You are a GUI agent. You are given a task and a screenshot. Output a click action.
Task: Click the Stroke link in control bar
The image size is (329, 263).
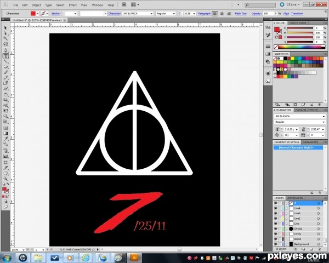coord(56,14)
